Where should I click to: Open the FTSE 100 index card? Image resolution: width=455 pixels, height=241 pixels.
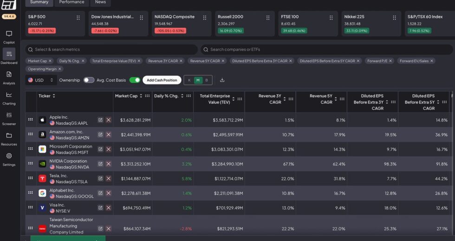click(308, 24)
